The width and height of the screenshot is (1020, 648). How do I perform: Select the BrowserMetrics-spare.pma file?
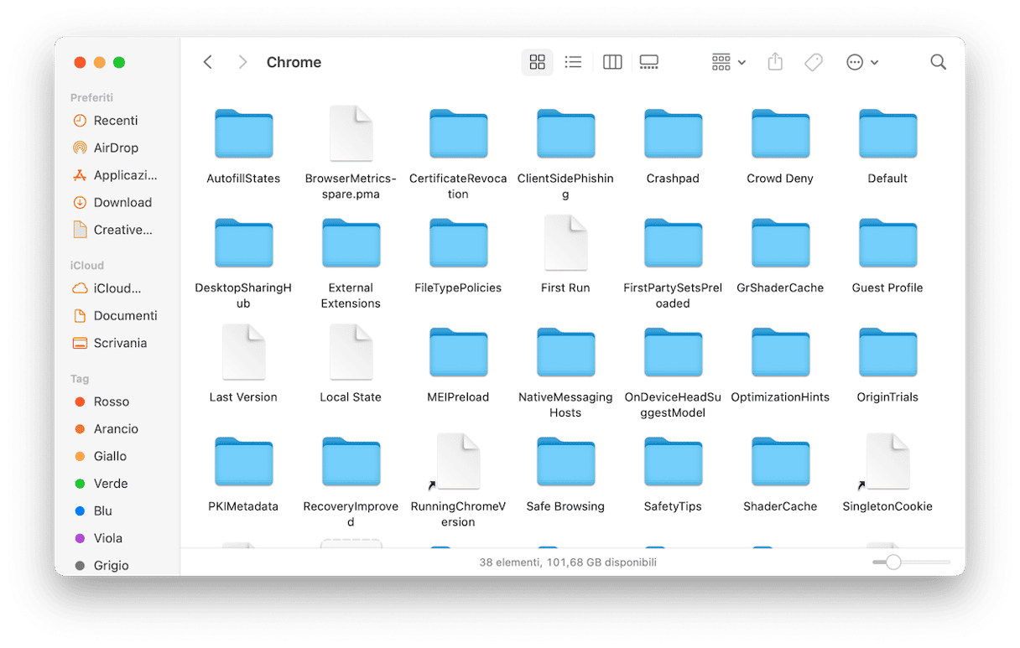coord(351,134)
